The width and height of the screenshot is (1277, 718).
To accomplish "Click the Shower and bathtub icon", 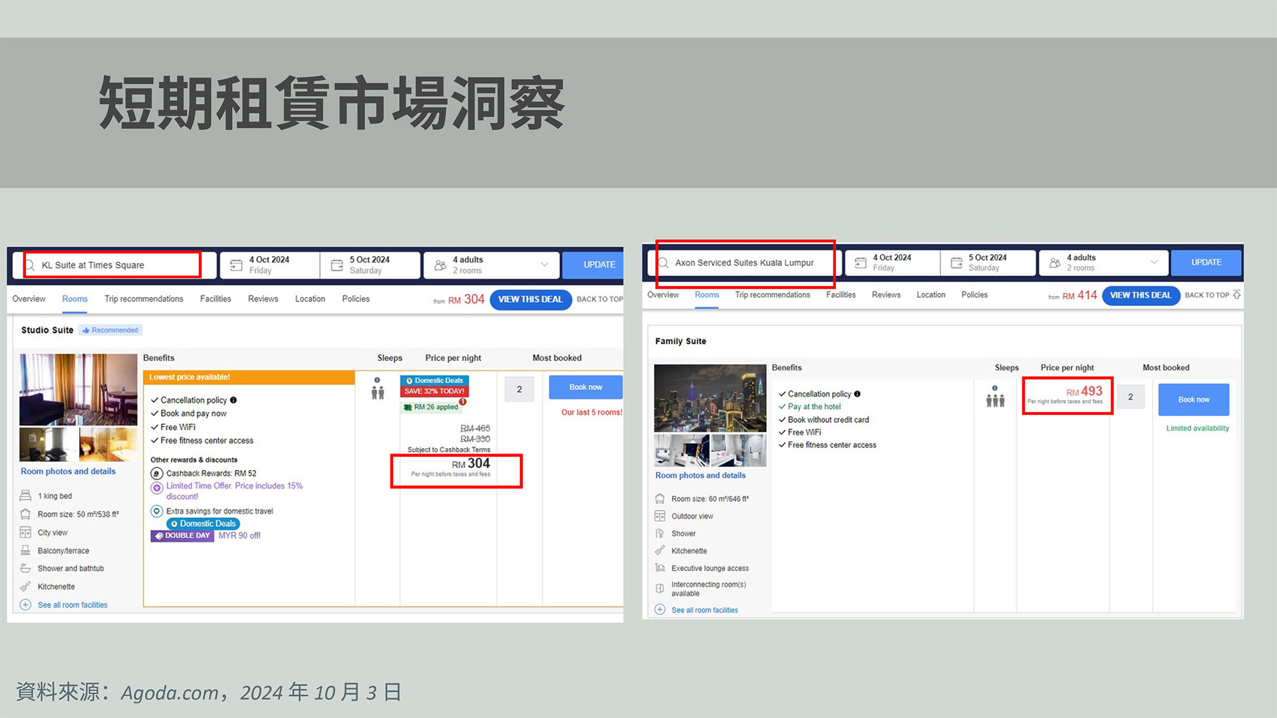I will click(25, 568).
